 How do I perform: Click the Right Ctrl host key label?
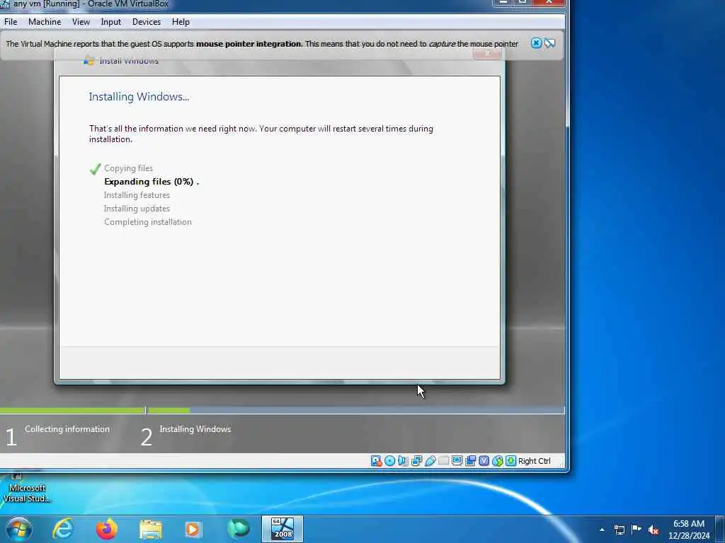[534, 461]
